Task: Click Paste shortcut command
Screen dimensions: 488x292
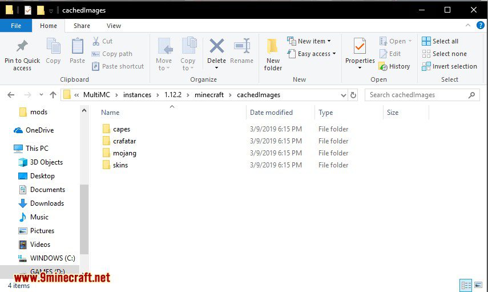Action: 118,66
